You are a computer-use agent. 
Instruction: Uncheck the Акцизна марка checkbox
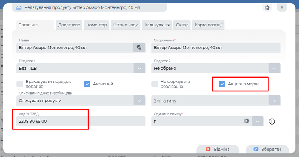[x=222, y=84]
